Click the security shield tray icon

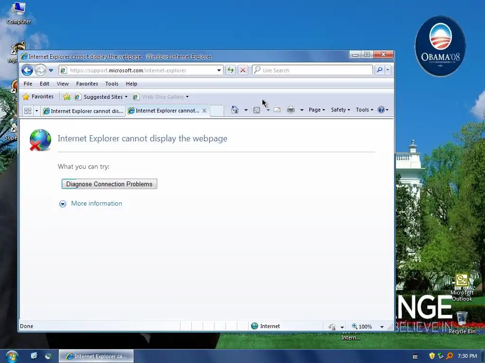(x=432, y=356)
